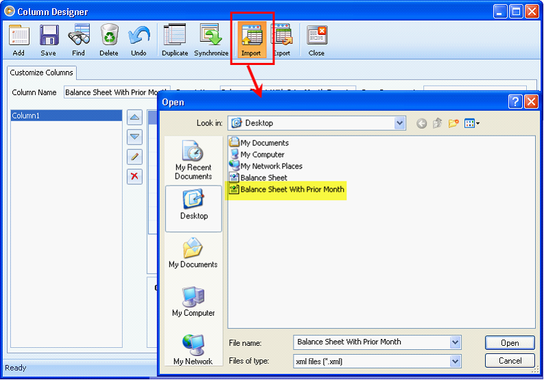Viewport: 544px width, 380px height.
Task: Close the Column Designer via toolbar Close icon
Action: point(317,40)
